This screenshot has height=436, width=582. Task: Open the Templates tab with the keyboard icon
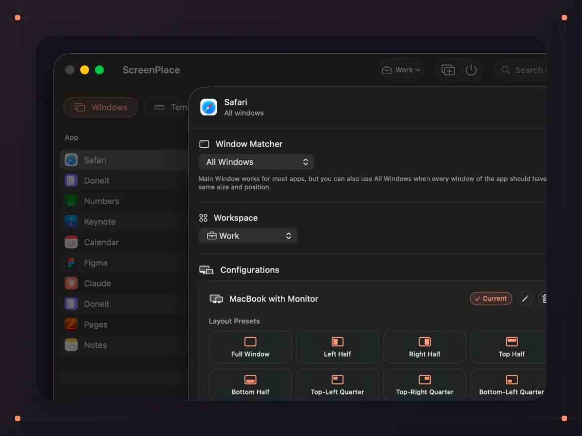click(x=166, y=108)
